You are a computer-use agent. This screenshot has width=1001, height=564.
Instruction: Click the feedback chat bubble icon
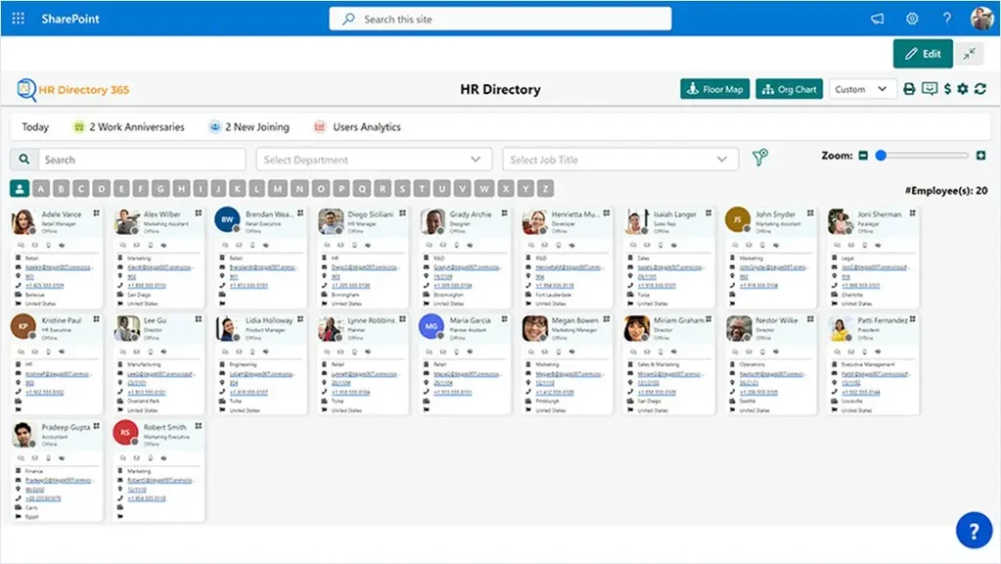tap(930, 89)
